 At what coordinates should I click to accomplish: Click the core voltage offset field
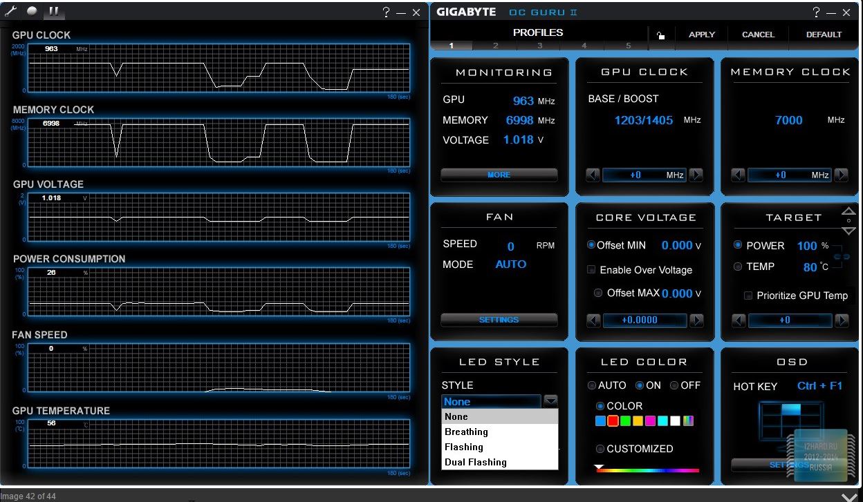(x=644, y=320)
